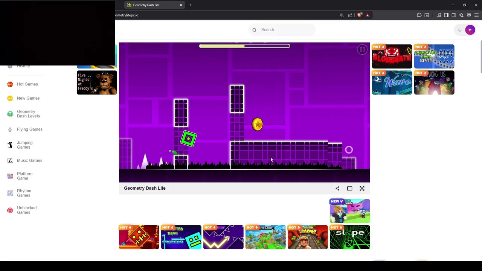The height and width of the screenshot is (271, 482).
Task: Click the browser address bar URL
Action: coord(127,15)
